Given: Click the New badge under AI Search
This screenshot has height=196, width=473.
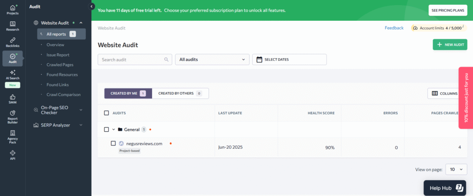Looking at the screenshot, I should (x=12, y=85).
